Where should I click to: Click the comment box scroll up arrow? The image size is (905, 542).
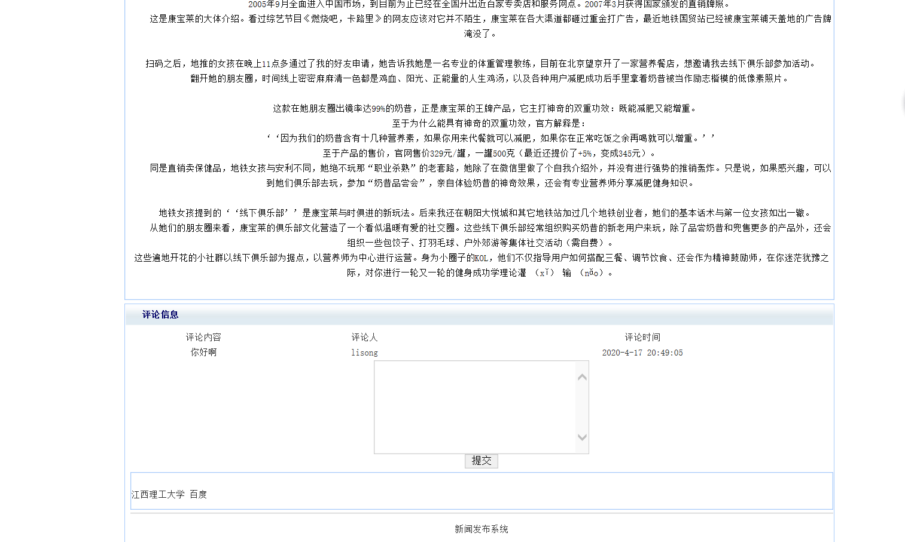click(x=582, y=377)
